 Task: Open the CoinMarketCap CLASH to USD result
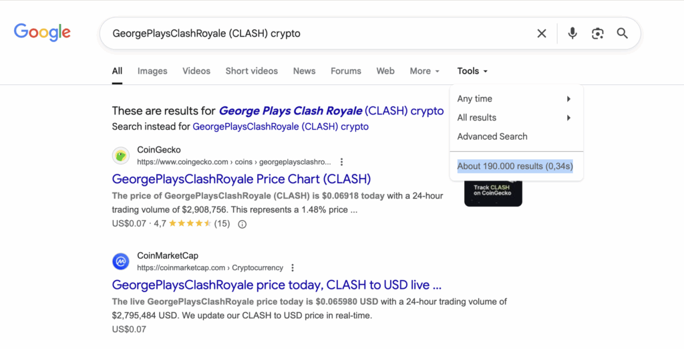(277, 285)
